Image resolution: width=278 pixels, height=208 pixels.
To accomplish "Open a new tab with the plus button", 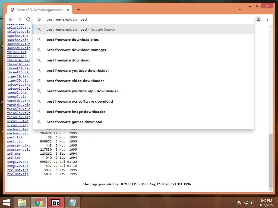I will click(78, 10).
